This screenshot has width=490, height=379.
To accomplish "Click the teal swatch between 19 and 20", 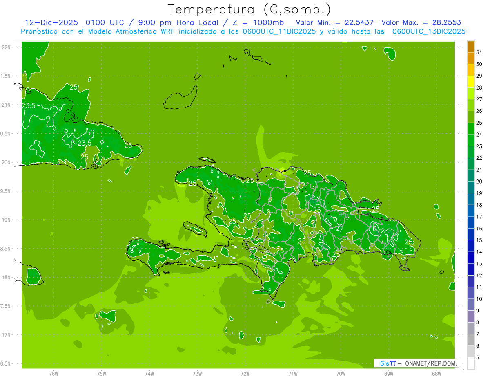I will click(x=471, y=188).
